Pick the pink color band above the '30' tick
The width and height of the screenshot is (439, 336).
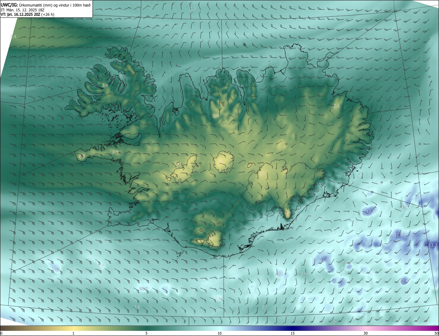tap(366, 328)
